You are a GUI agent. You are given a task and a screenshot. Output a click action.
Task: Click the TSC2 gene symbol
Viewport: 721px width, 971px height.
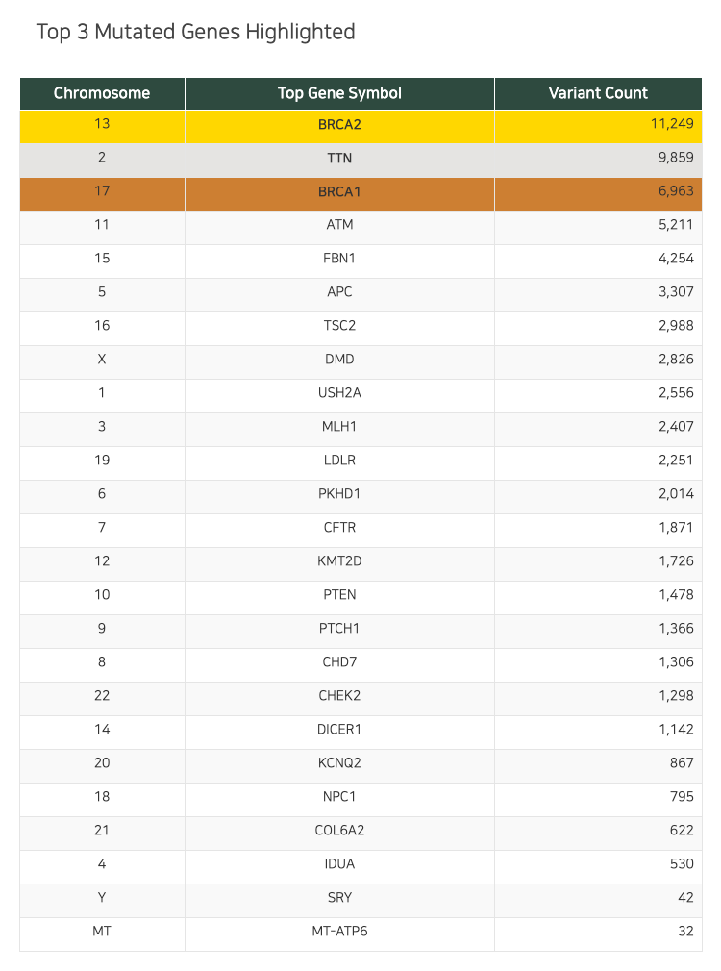(339, 326)
